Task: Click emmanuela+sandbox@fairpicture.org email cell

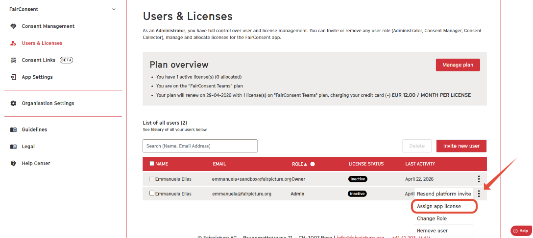Action: click(x=251, y=179)
